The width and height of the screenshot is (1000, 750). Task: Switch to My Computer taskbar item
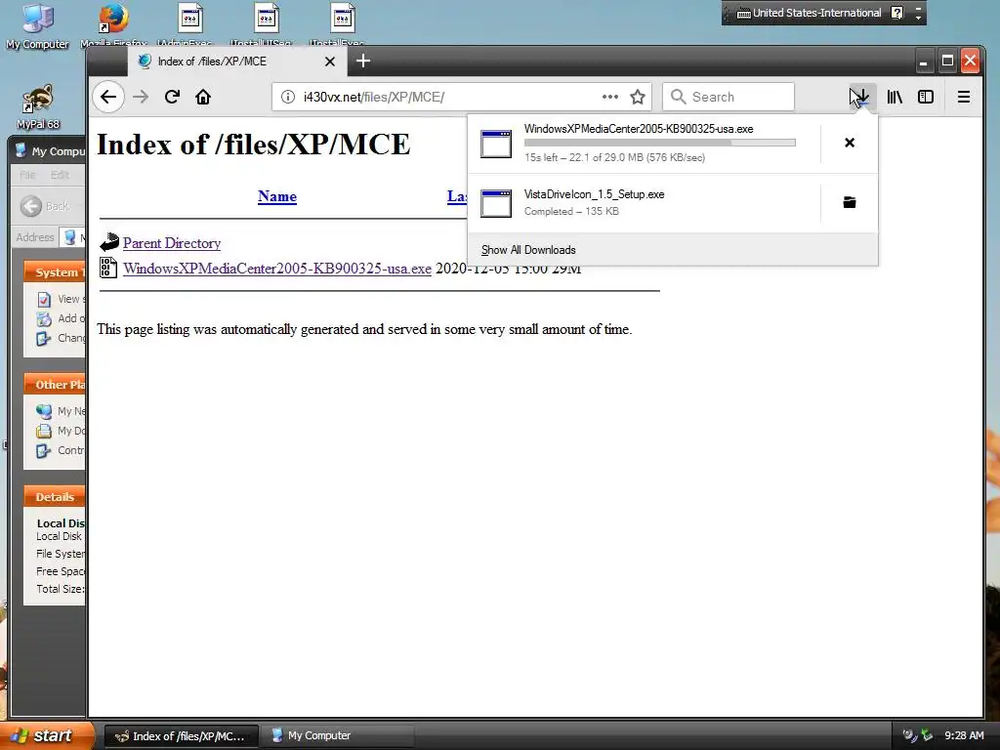337,736
